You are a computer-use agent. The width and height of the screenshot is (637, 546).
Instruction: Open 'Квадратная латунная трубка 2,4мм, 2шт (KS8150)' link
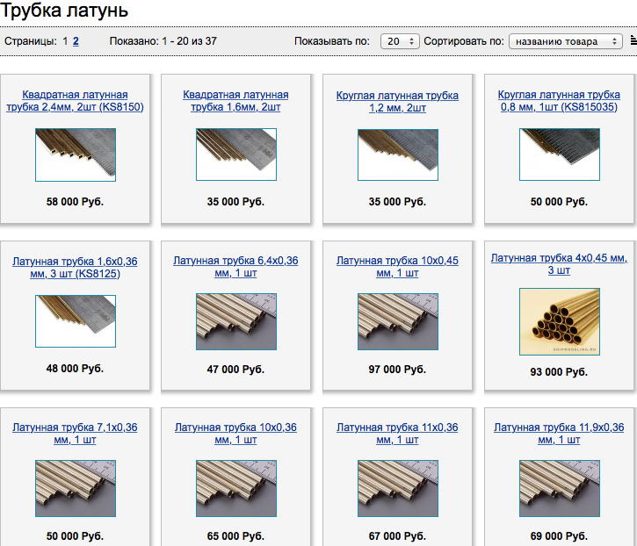75,101
